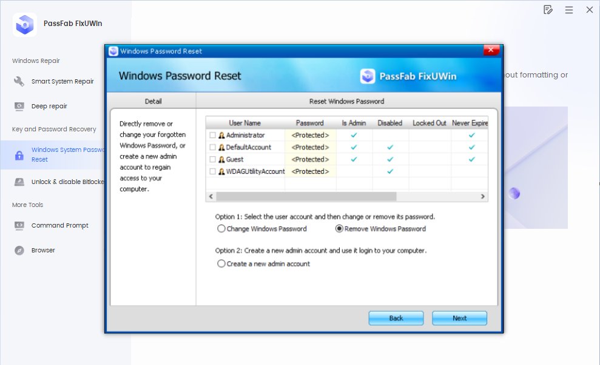
Task: Click the PassFab FixUWin logo
Action: [24, 24]
